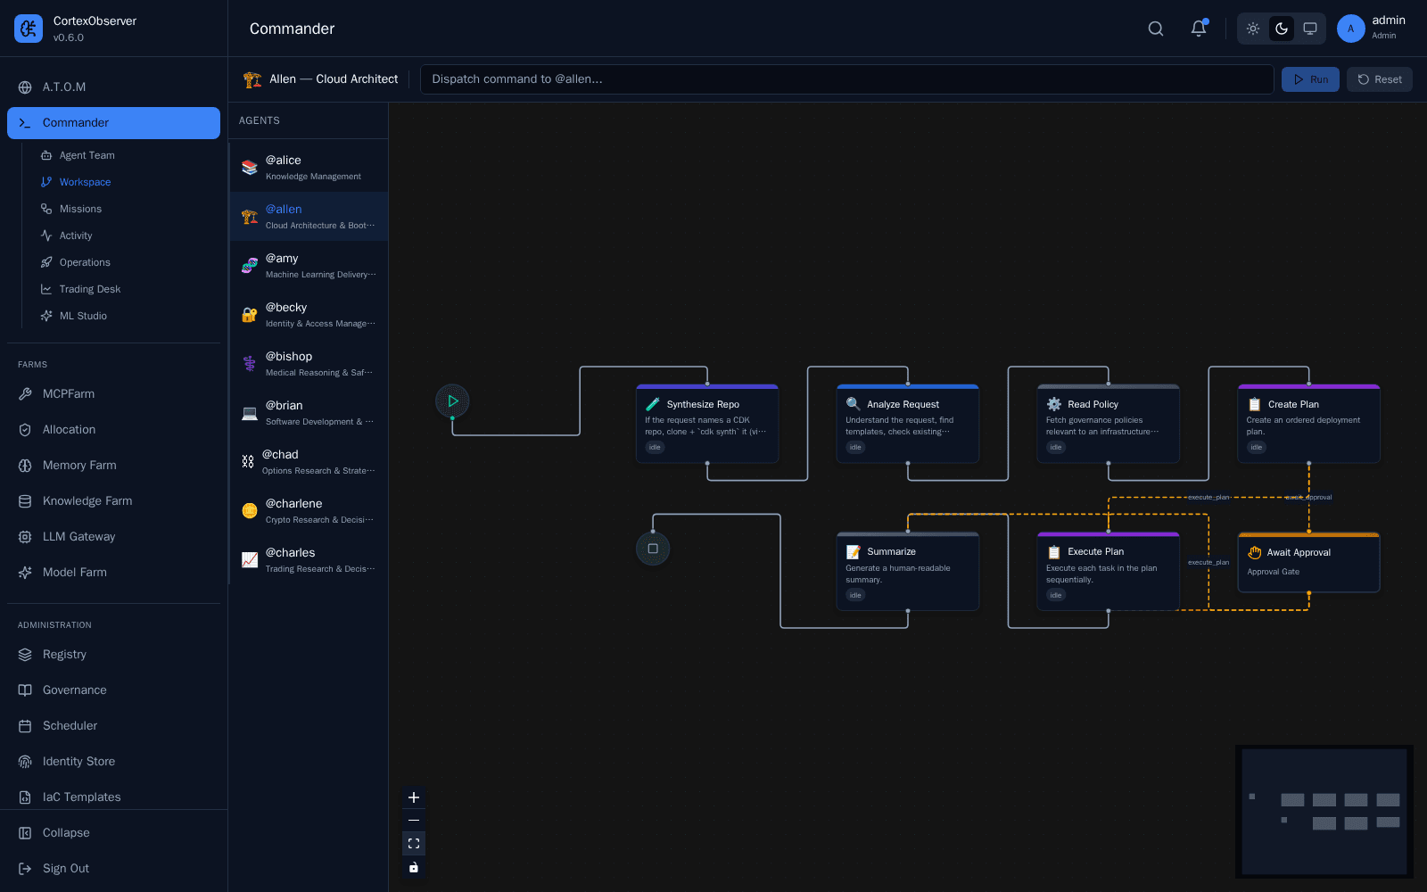Select Commander in sidebar
This screenshot has height=892, width=1427.
[x=113, y=123]
